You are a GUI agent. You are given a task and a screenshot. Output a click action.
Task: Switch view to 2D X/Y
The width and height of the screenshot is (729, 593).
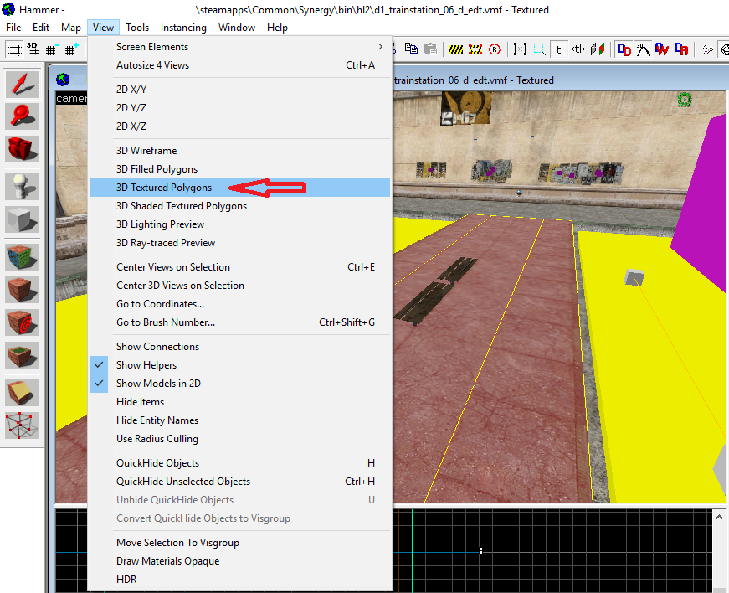[x=240, y=90]
